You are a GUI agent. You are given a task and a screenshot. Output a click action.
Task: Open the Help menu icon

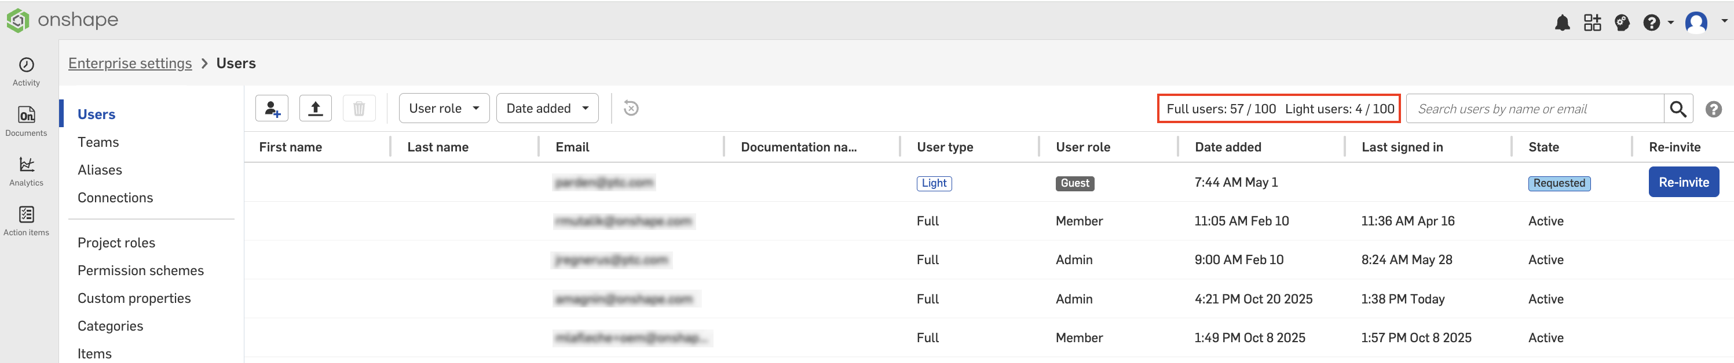tap(1651, 23)
